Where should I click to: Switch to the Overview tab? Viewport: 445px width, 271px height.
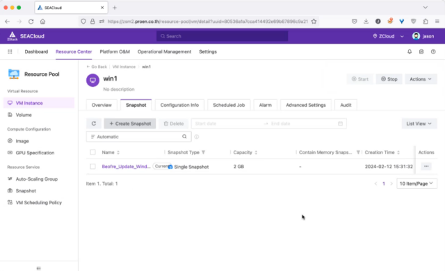(x=102, y=105)
